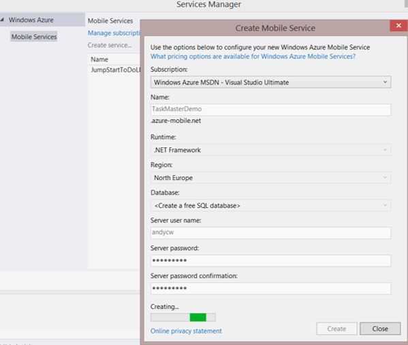The width and height of the screenshot is (408, 345).
Task: Open the Manage subscriptions link
Action: [114, 33]
